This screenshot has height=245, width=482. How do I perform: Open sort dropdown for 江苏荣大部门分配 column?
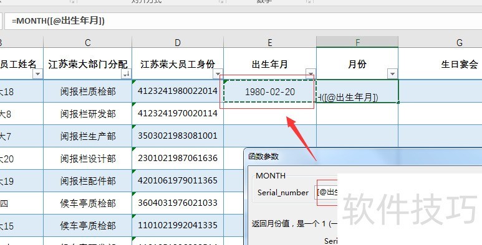point(127,74)
